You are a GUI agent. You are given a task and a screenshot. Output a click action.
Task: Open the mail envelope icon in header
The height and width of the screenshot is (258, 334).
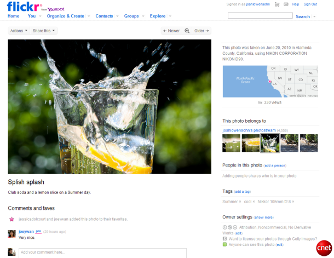pos(286,4)
